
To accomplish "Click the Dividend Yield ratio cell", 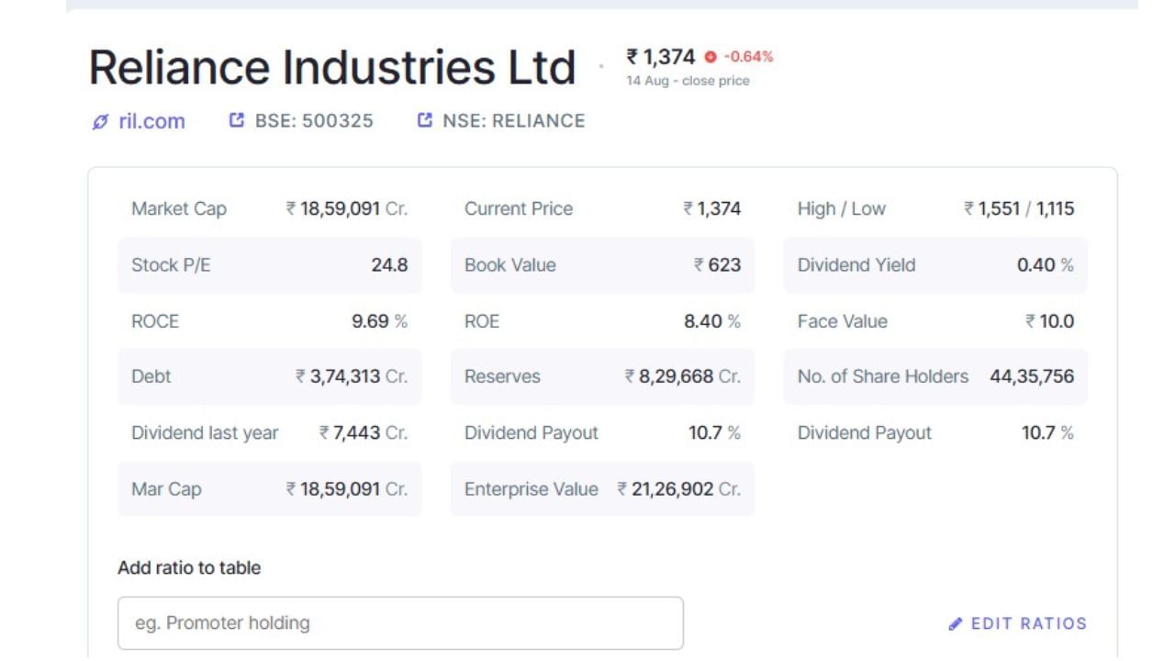I will (x=934, y=265).
